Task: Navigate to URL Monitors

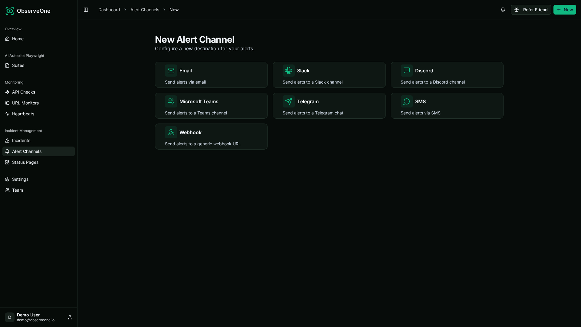Action: click(38, 103)
